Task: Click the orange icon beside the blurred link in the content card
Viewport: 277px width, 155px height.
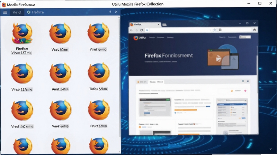Action: pos(232,91)
